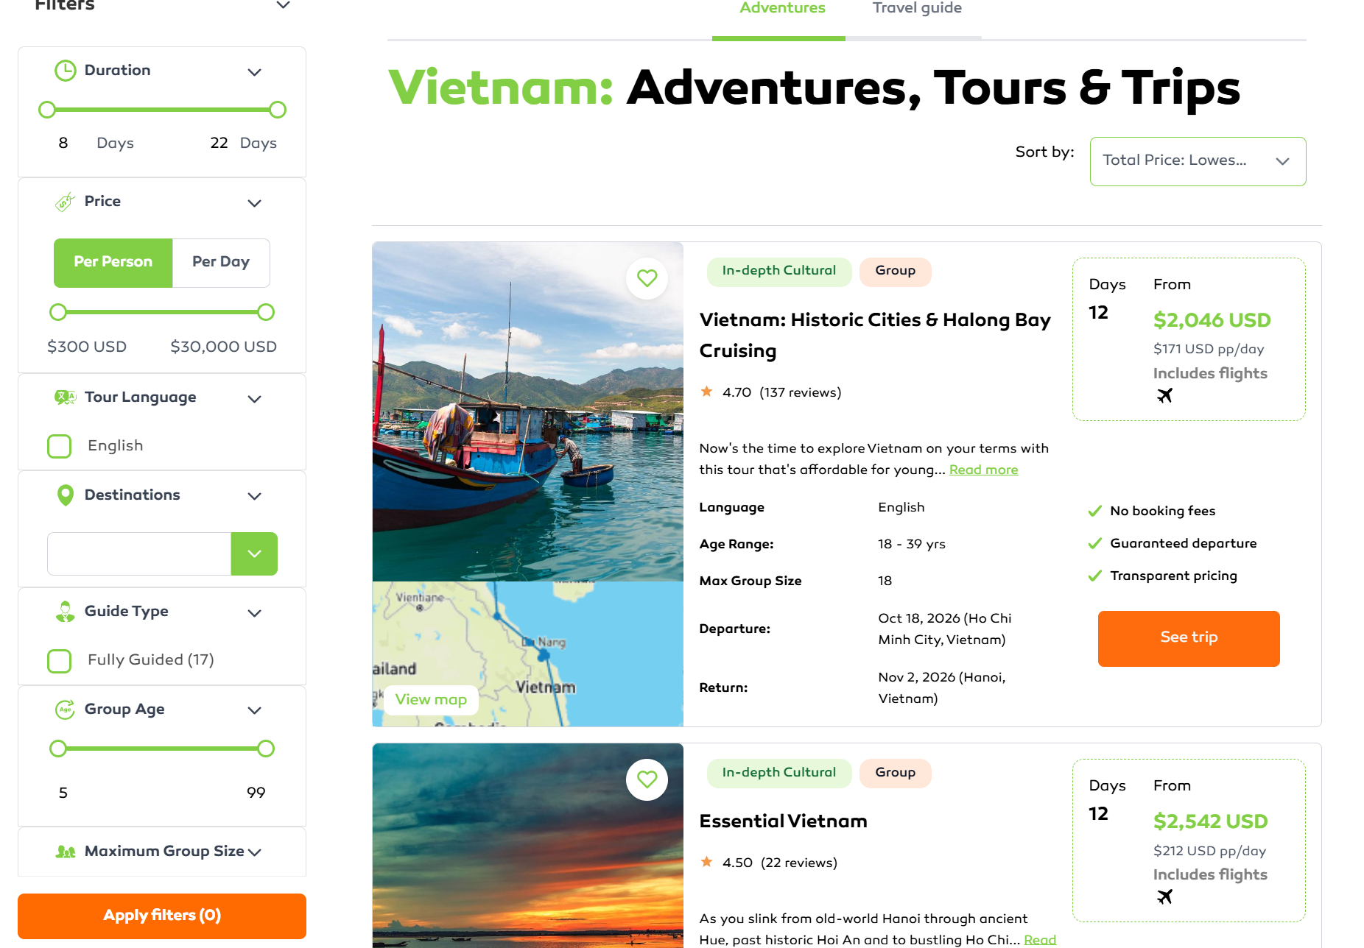The width and height of the screenshot is (1364, 948).
Task: Open the Destinations green dropdown arrow
Action: pyautogui.click(x=254, y=553)
